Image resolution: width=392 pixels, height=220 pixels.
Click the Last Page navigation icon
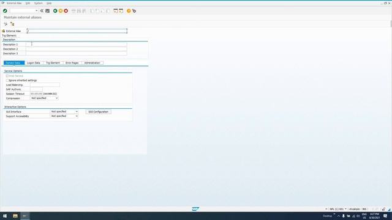(108, 11)
